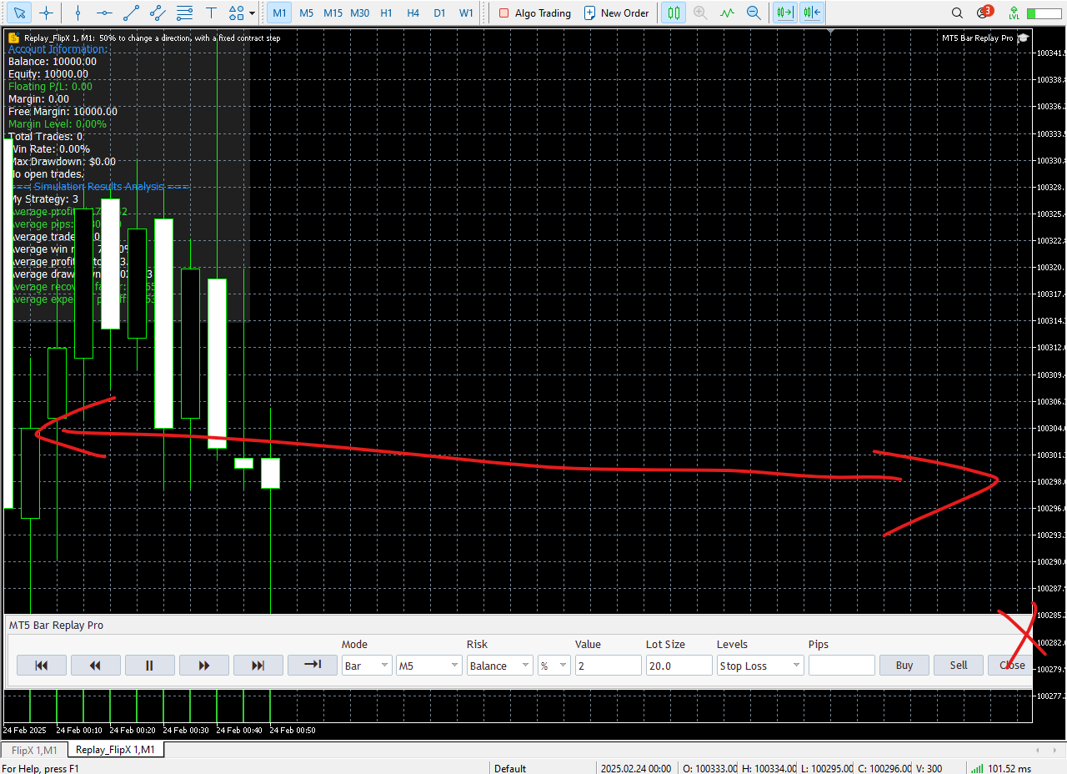This screenshot has height=774, width=1067.
Task: Open the shapes and objects tool
Action: click(x=237, y=13)
